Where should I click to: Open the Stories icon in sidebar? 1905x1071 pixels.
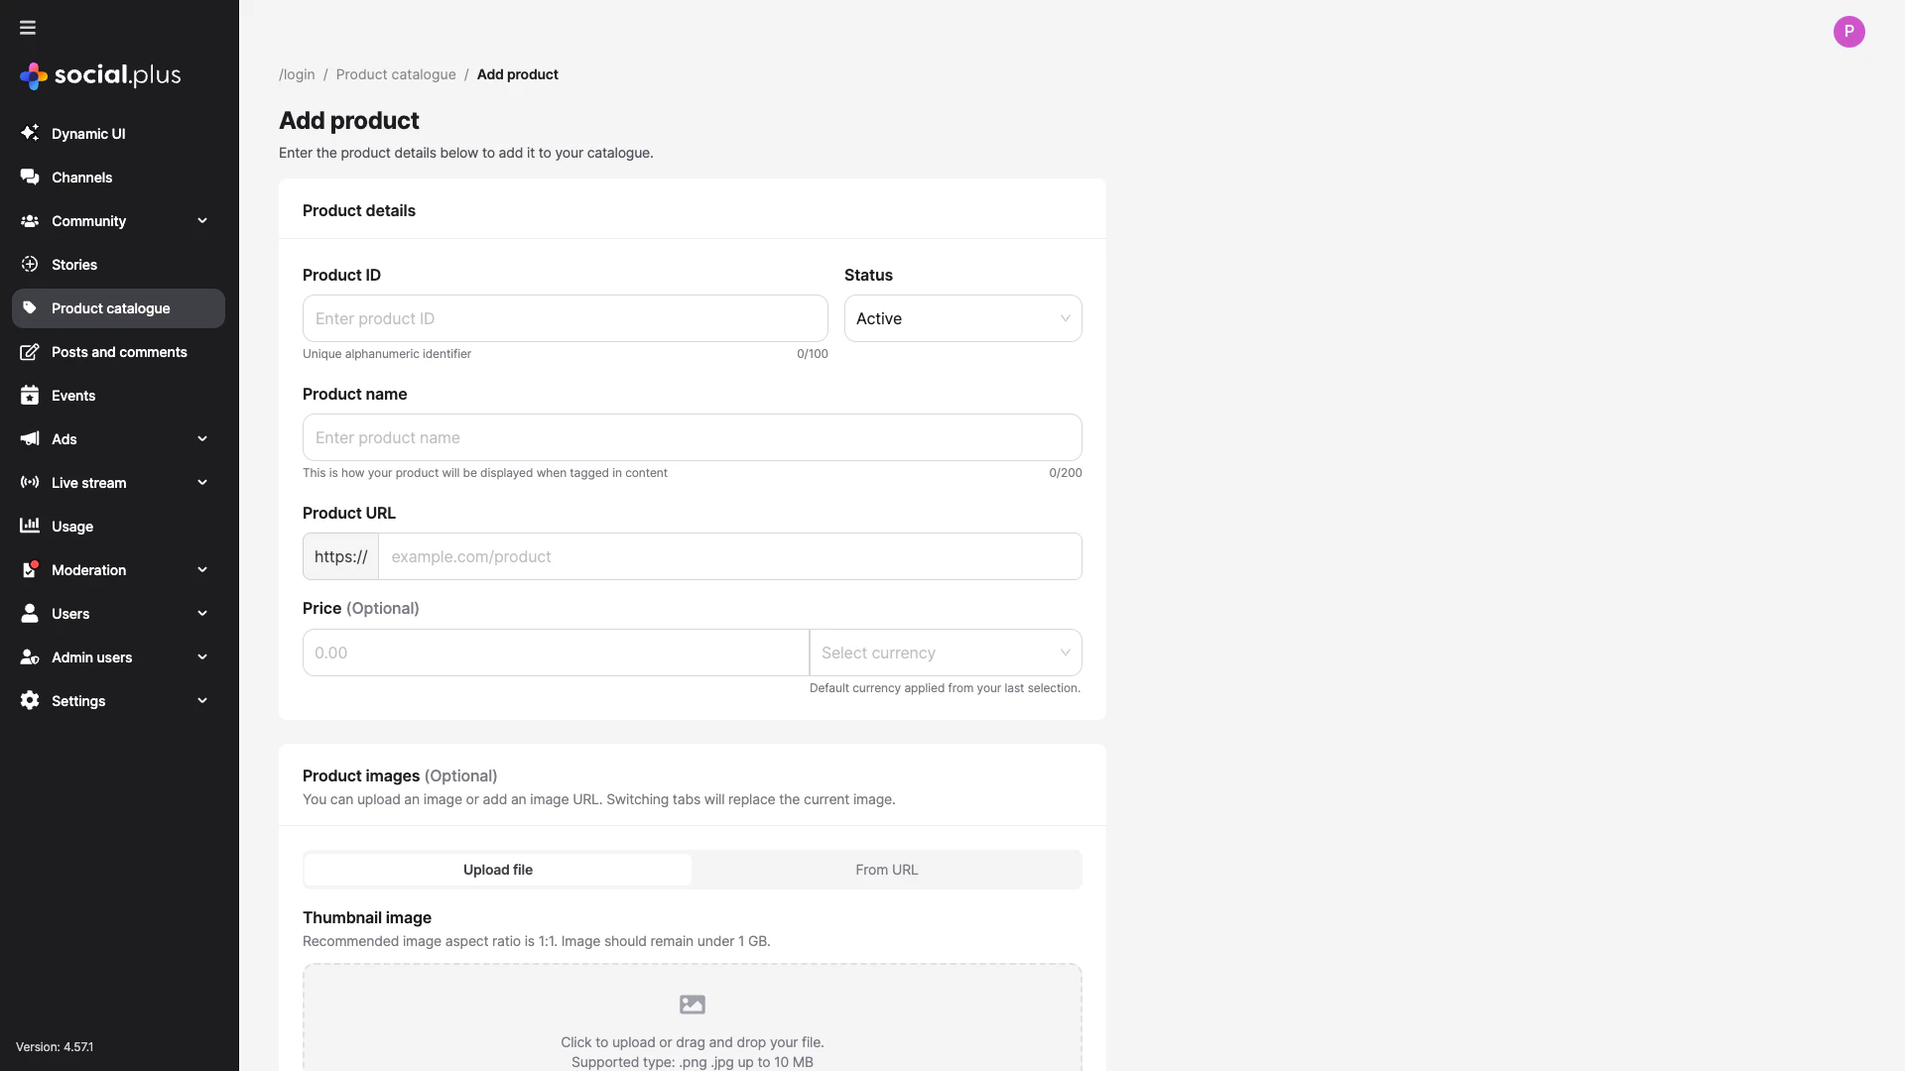pos(30,264)
